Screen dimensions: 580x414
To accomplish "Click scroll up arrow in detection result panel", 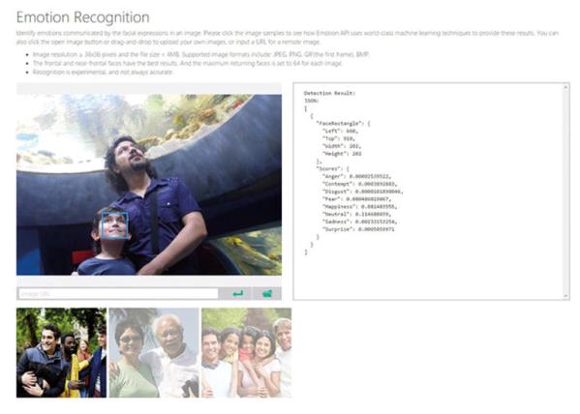I will click(565, 87).
